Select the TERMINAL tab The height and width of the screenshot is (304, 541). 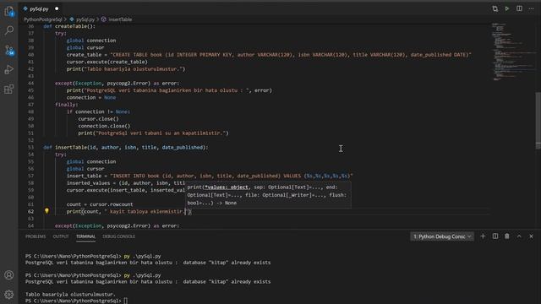[x=85, y=236]
